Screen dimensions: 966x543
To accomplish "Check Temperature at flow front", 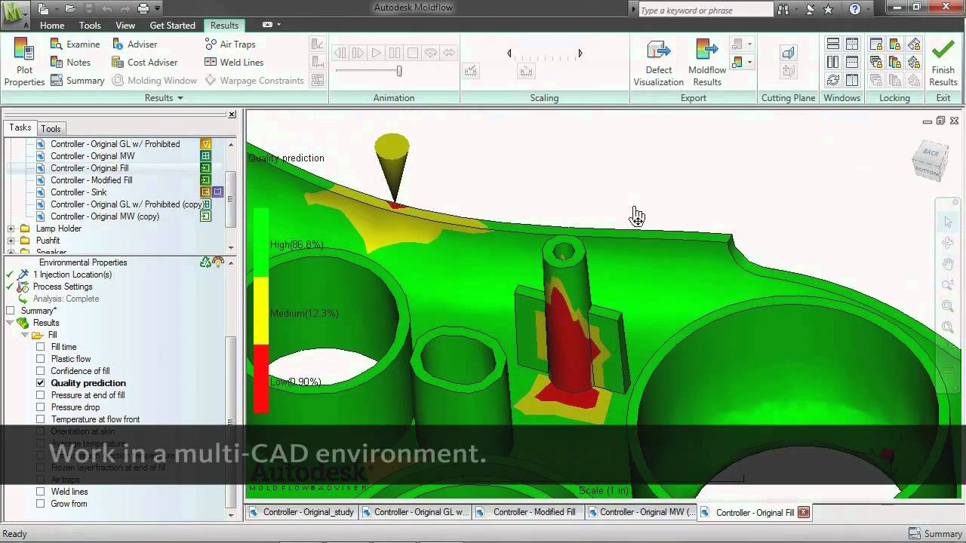I will point(41,419).
